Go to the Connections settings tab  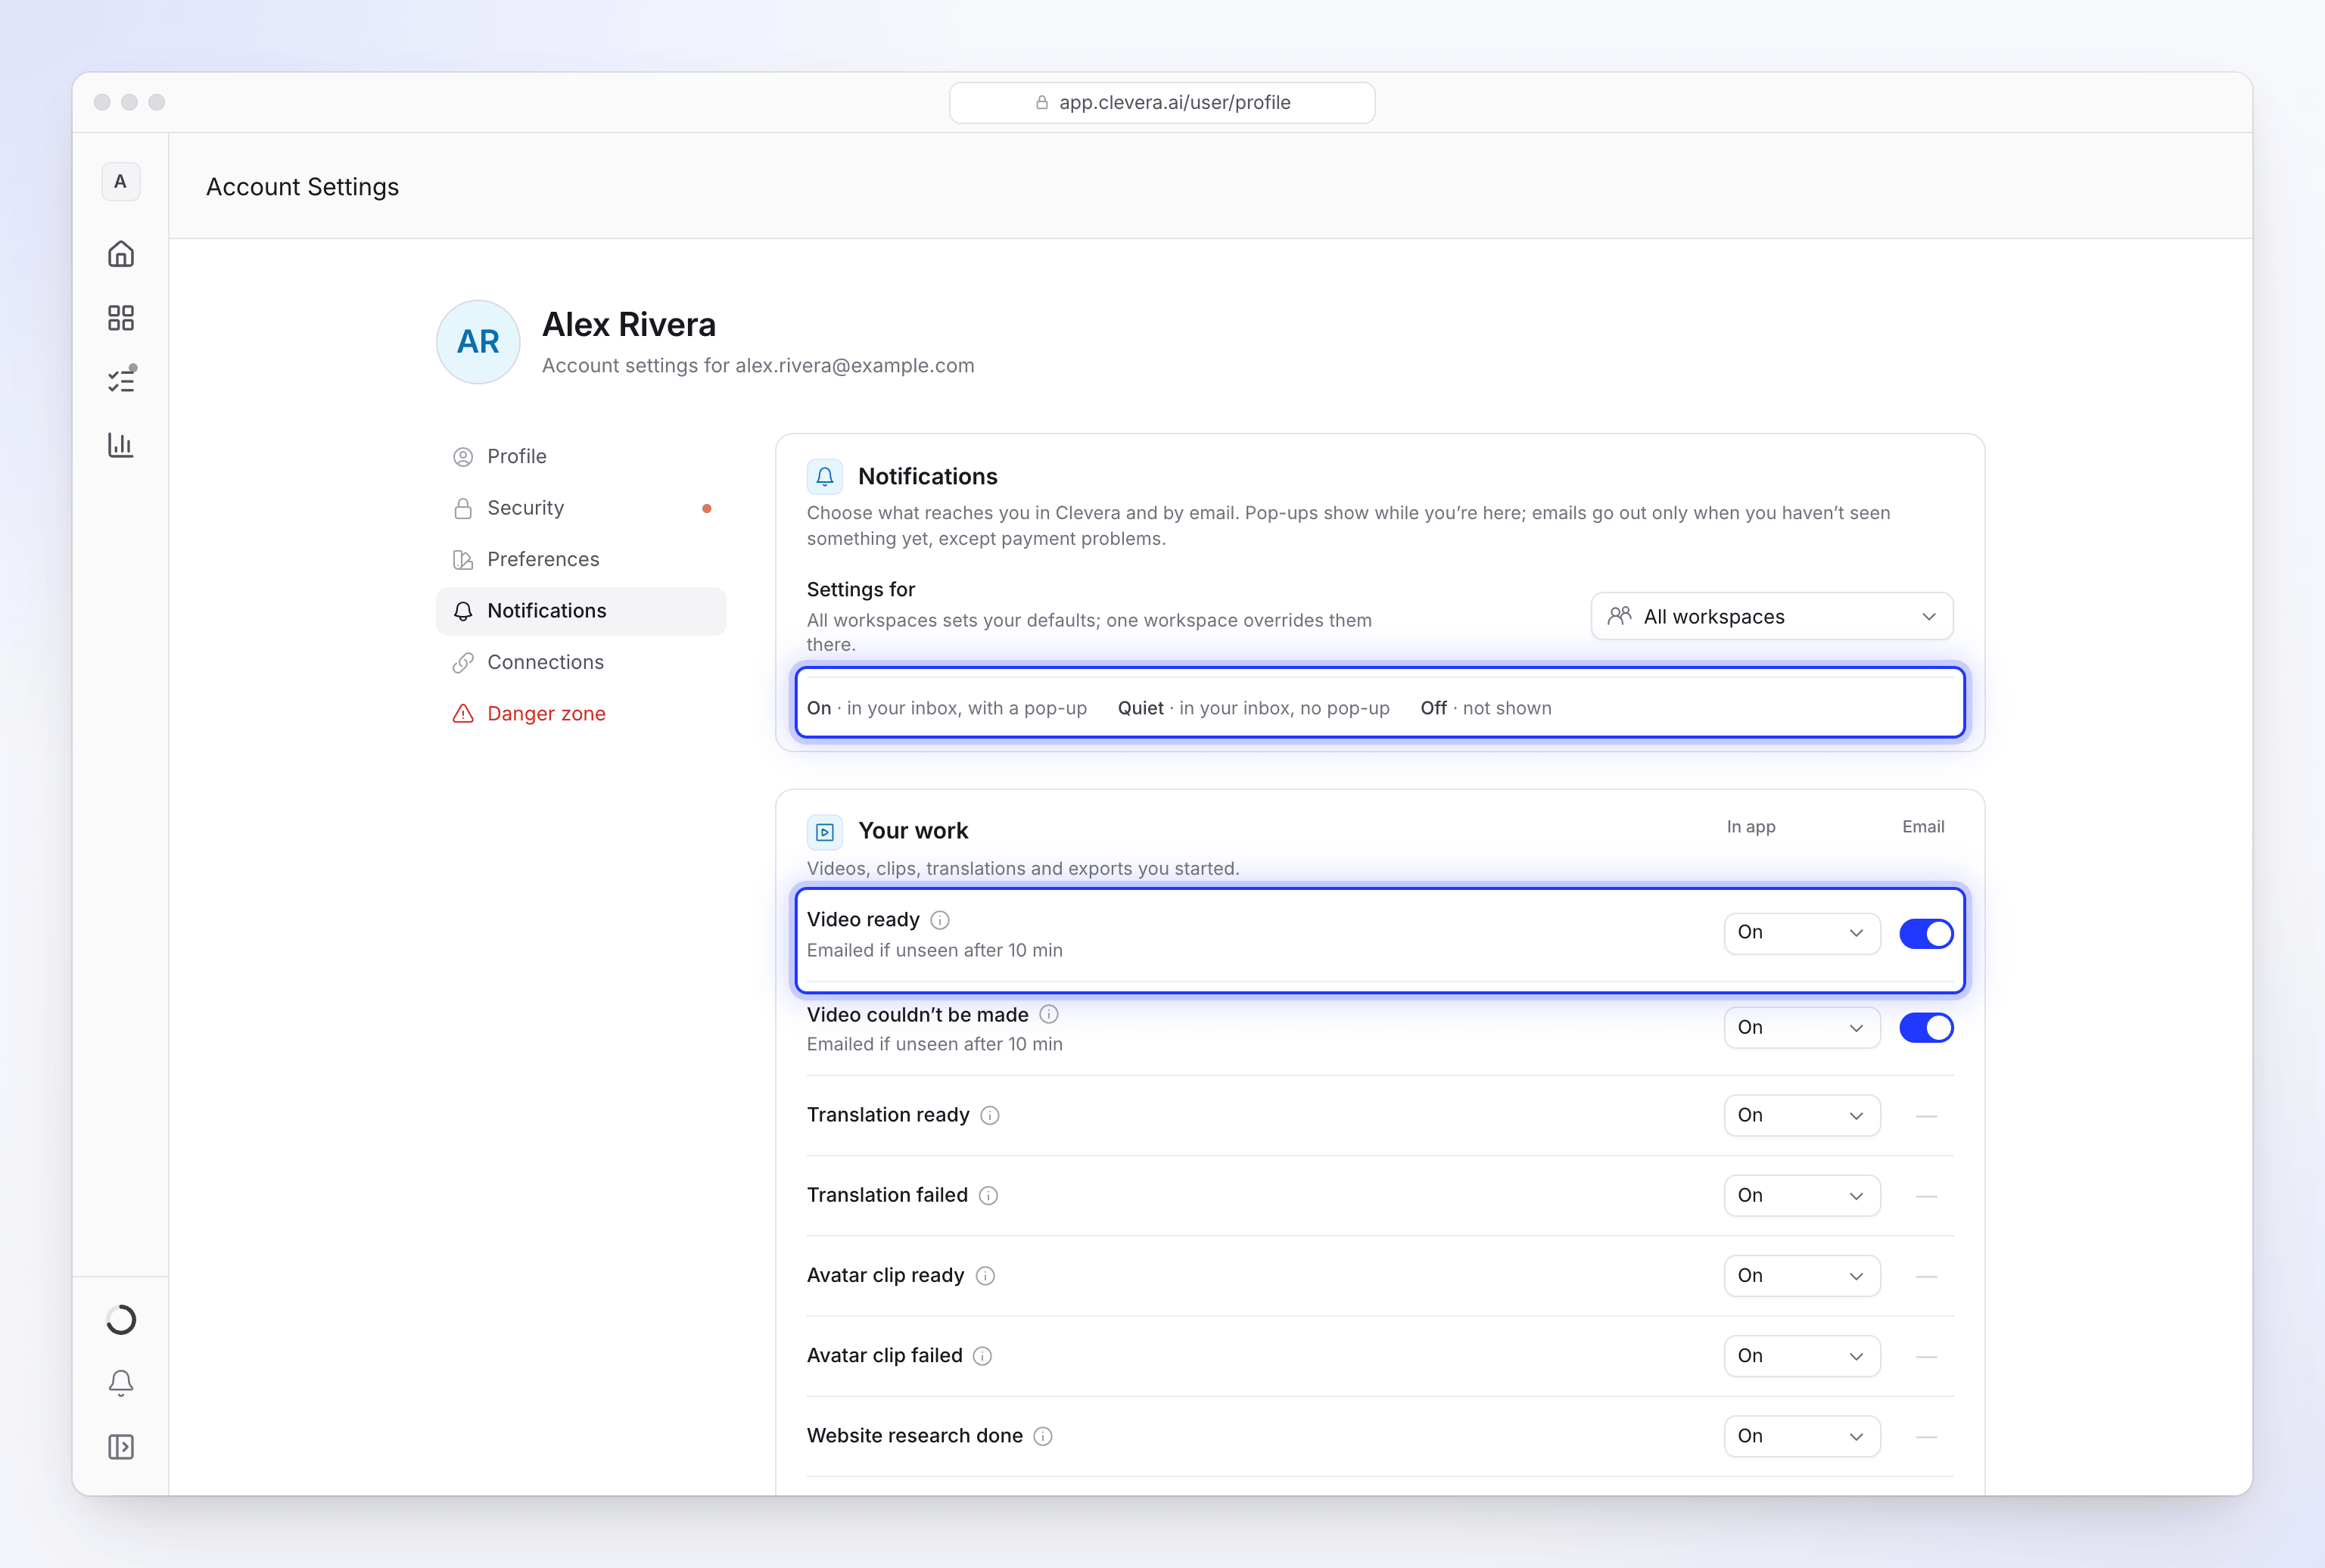[x=581, y=662]
